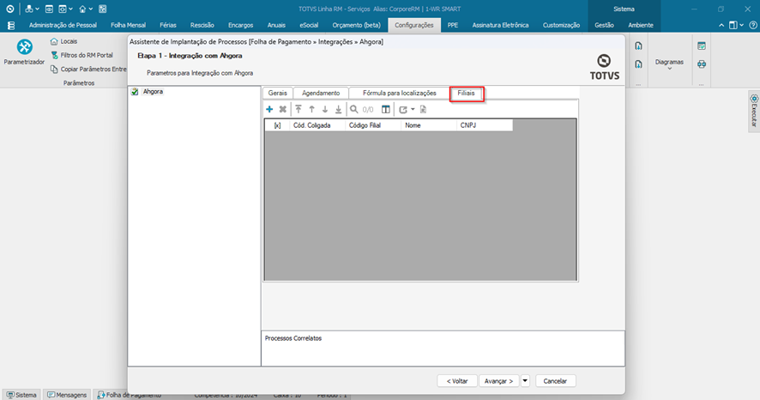Move to last record arrow icon
This screenshot has width=760, height=400.
(338, 110)
